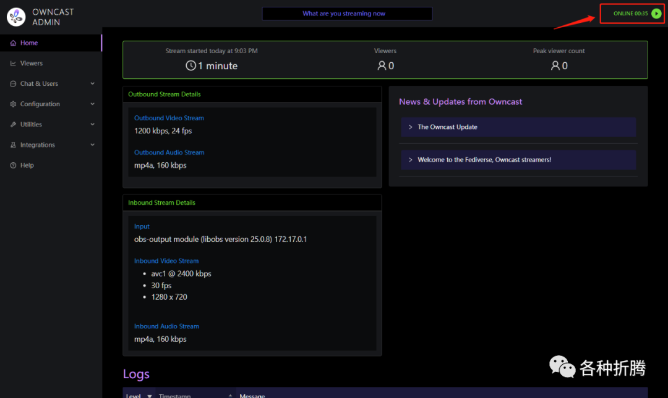Image resolution: width=668 pixels, height=398 pixels.
Task: Click the News & Updates from Owncast heading
Action: pyautogui.click(x=461, y=102)
